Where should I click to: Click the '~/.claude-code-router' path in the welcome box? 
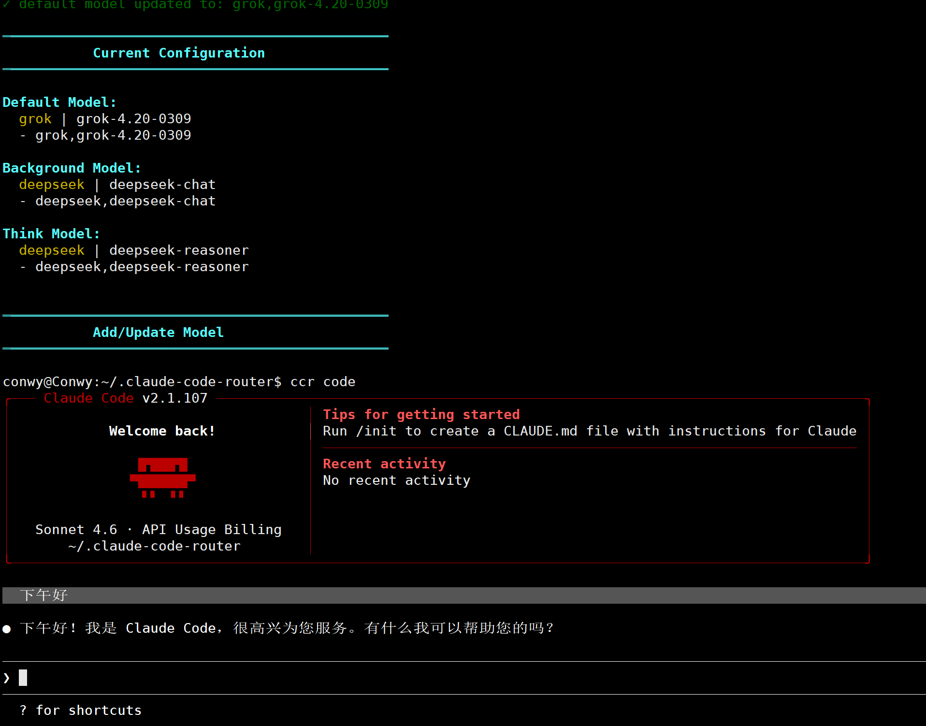click(x=154, y=546)
